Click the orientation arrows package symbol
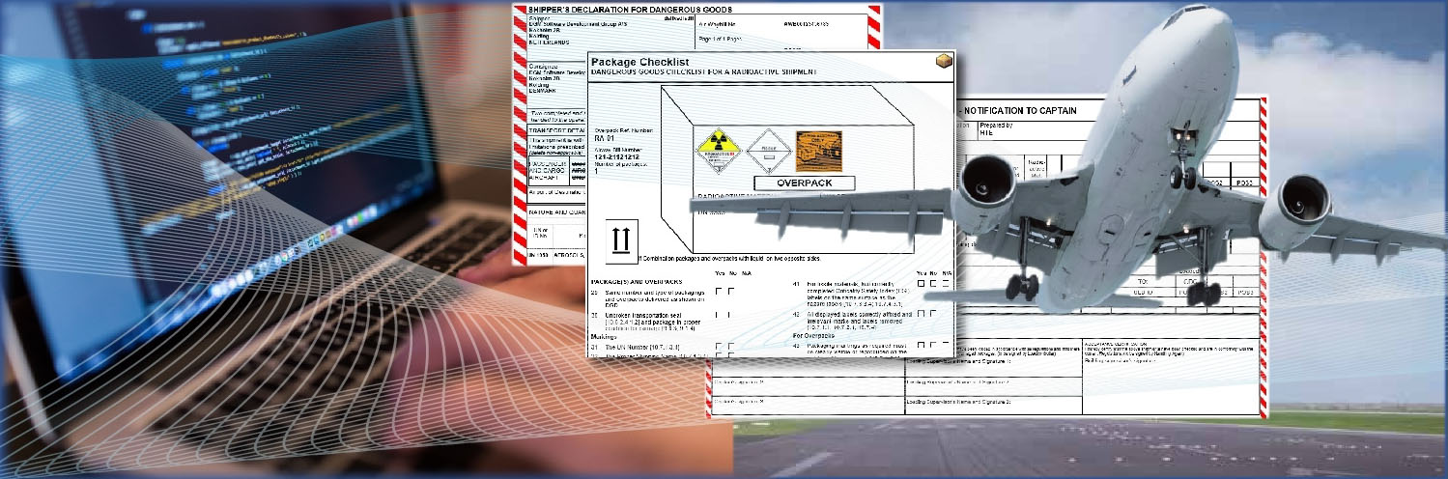The width and height of the screenshot is (1448, 479). [621, 238]
